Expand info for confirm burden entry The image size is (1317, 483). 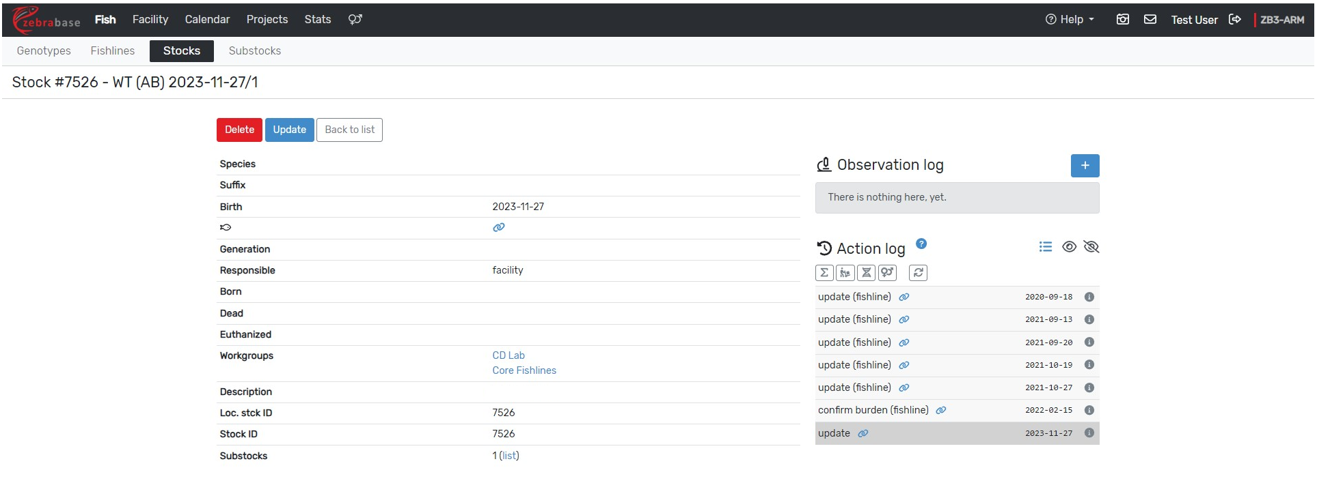point(1089,411)
